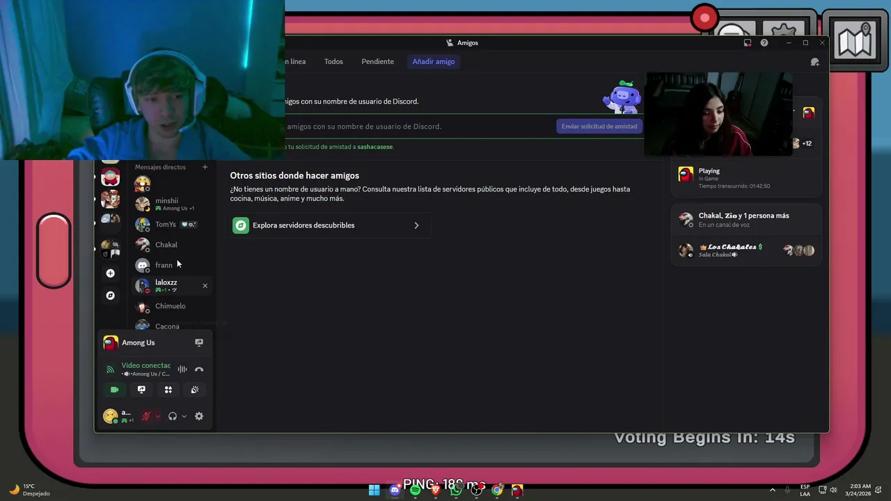Open Explora servidores descubribles
This screenshot has width=891, height=501.
[329, 225]
